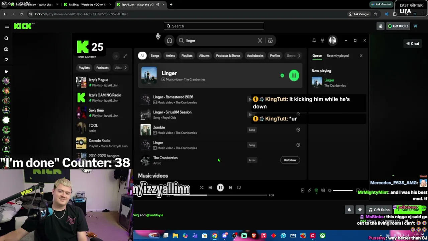Create a playlist with library plus icon
Screen dimensions: 428x241
pos(116,56)
